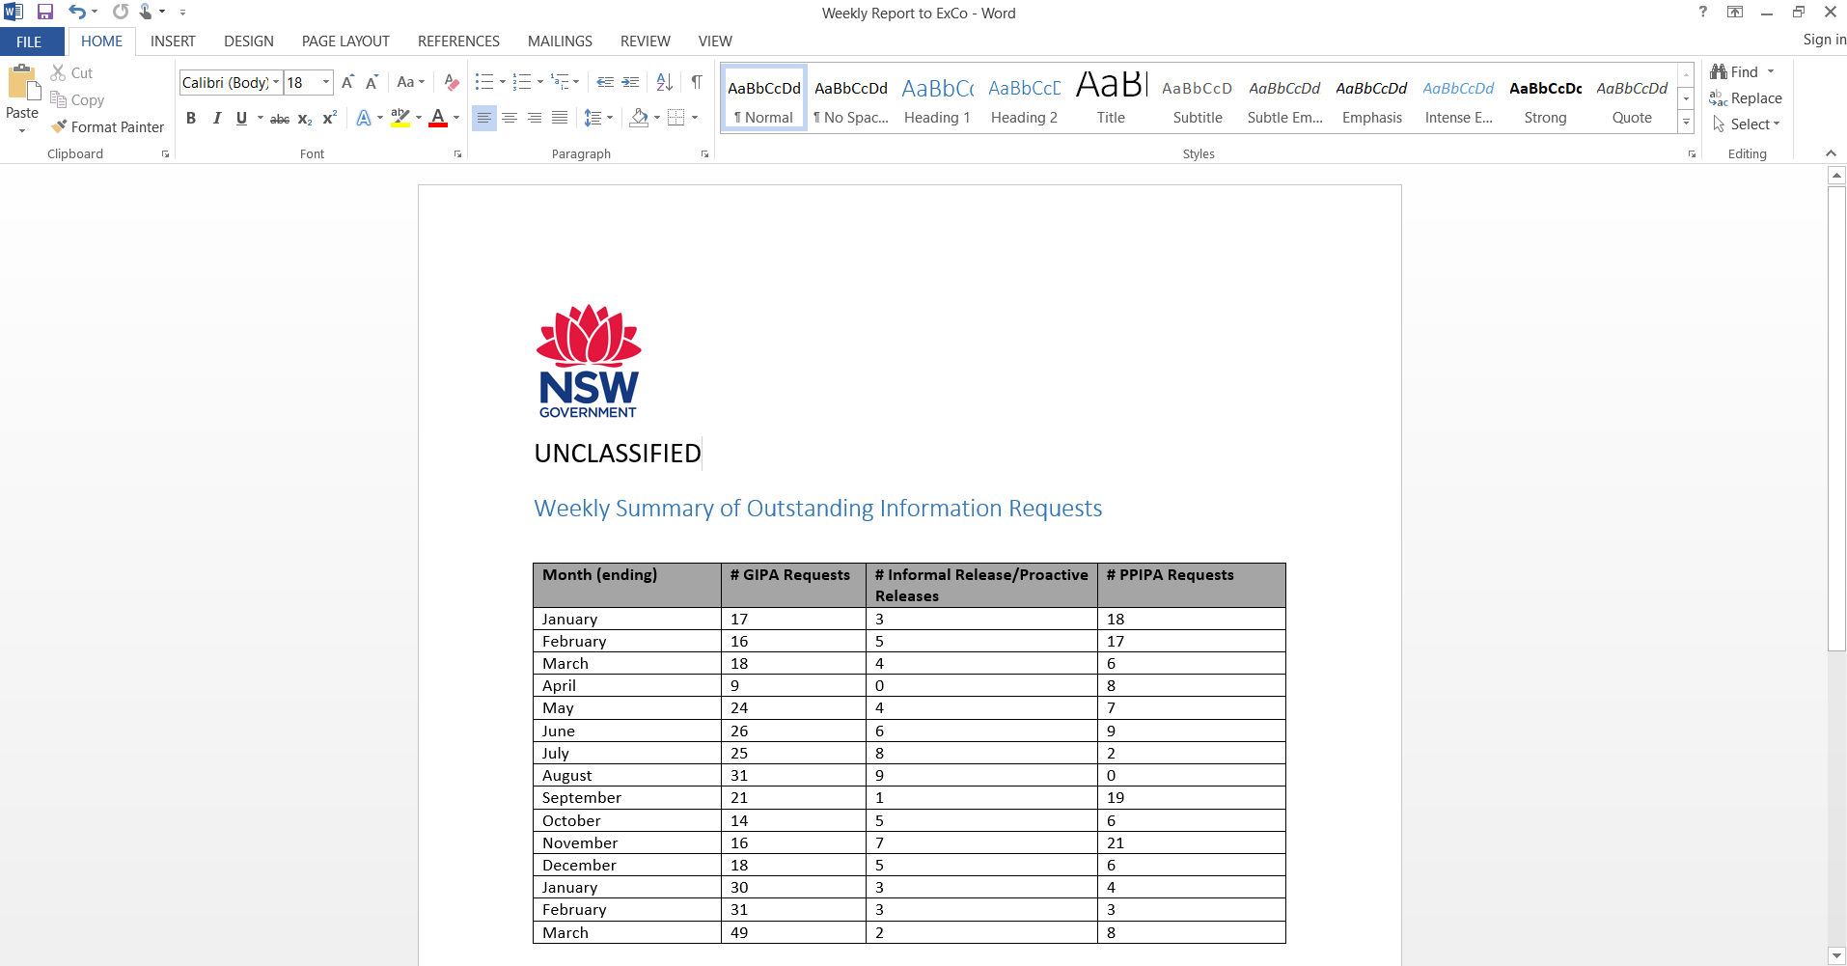This screenshot has height=966, width=1847.
Task: Click the Increase Indent icon
Action: click(x=630, y=82)
